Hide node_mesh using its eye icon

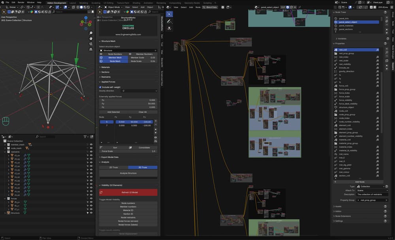coord(91,148)
